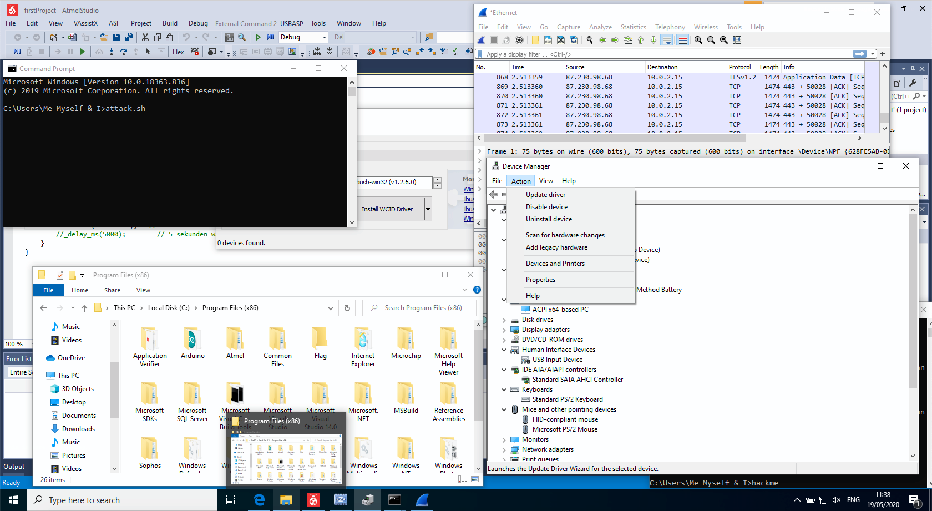Screen dimensions: 932x511
Task: Click Save All in Atmel Studio toolbar
Action: coord(129,37)
